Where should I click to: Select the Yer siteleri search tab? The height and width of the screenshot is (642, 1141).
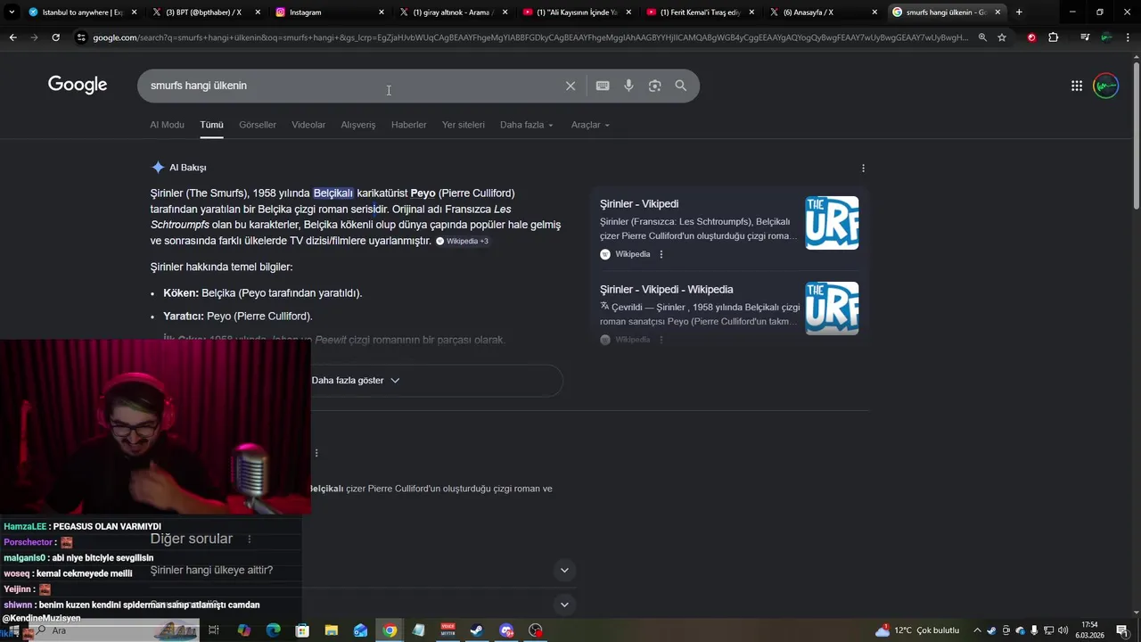tap(464, 125)
